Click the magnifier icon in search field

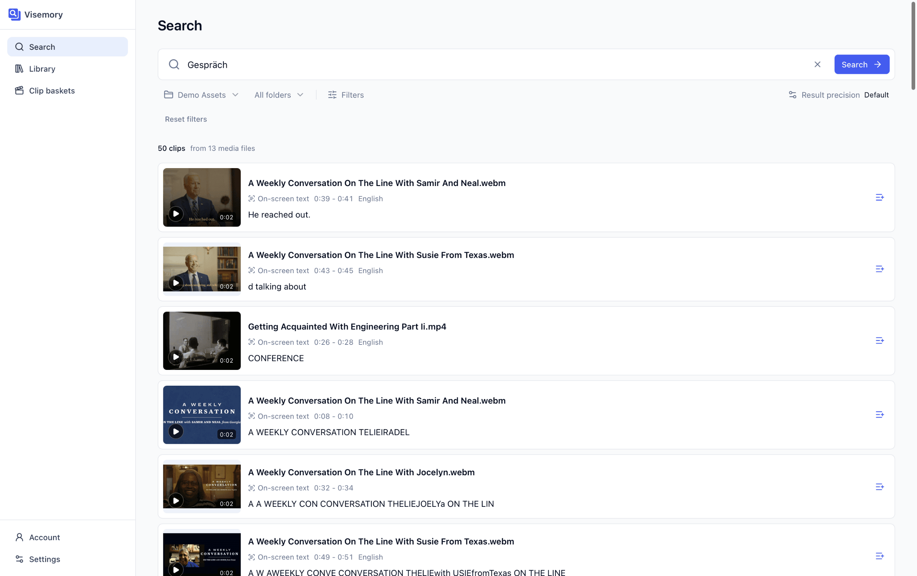pos(174,65)
